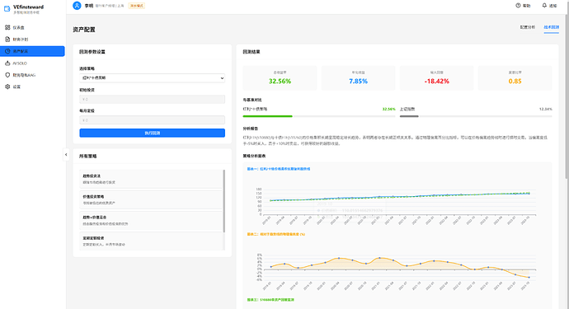
Task: Select the 趋势投资法 strategy card
Action: [x=151, y=179]
